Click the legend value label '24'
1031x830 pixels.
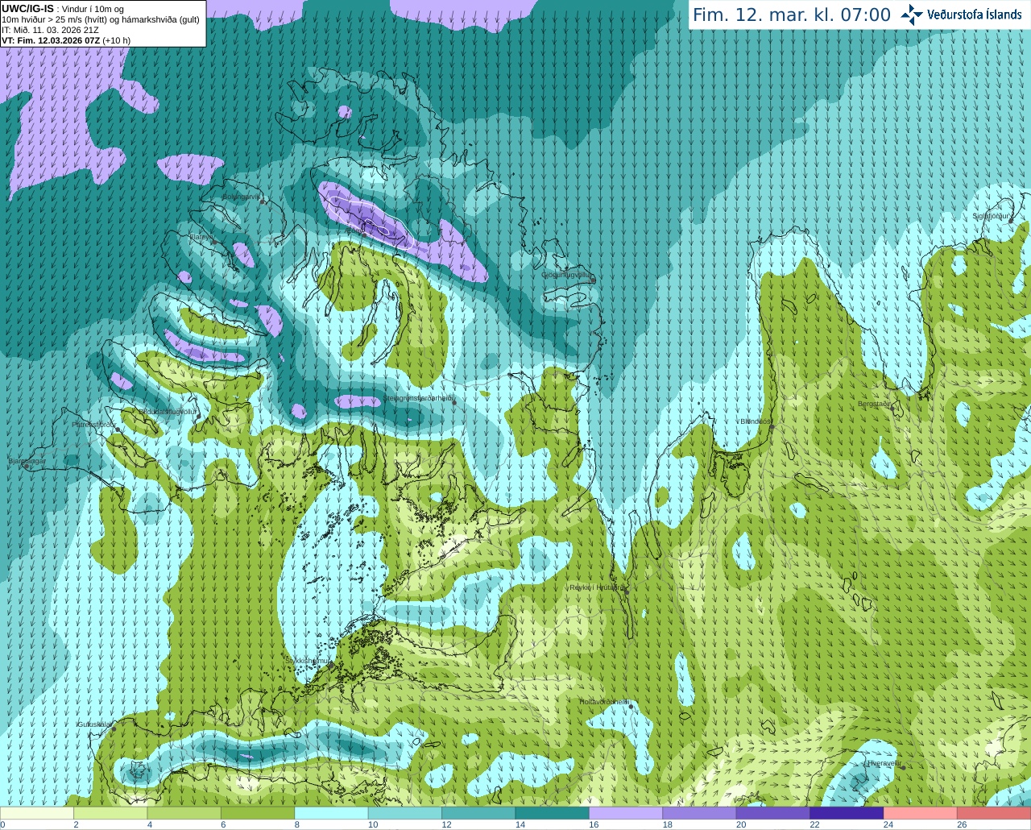tap(888, 825)
